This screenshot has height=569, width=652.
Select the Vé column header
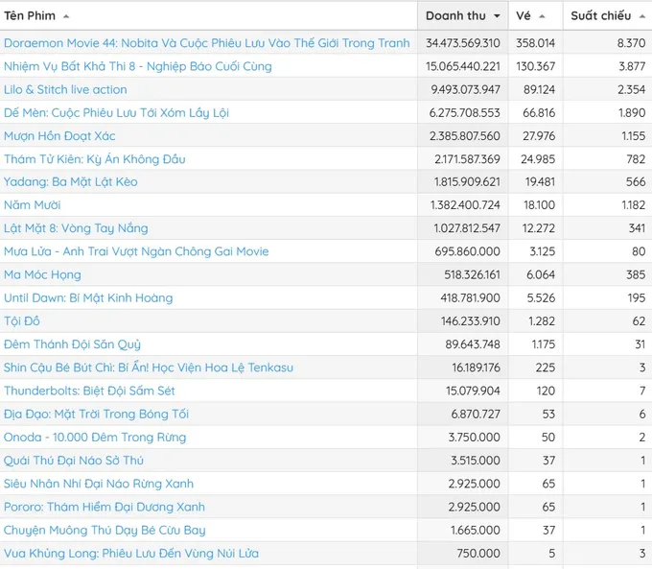click(536, 15)
